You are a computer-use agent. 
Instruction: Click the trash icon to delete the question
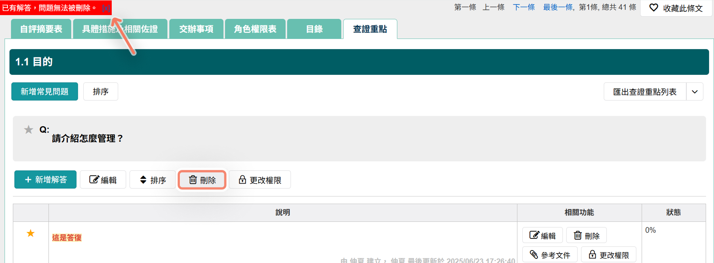[193, 180]
